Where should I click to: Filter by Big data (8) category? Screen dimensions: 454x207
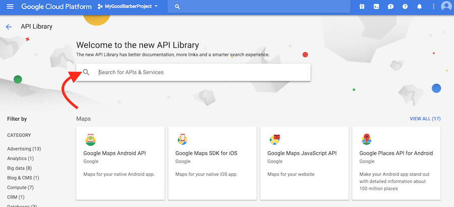pos(19,168)
